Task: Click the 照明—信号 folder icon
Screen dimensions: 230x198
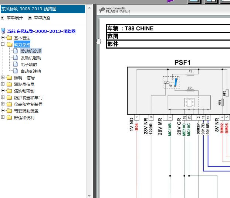Action: pos(9,77)
